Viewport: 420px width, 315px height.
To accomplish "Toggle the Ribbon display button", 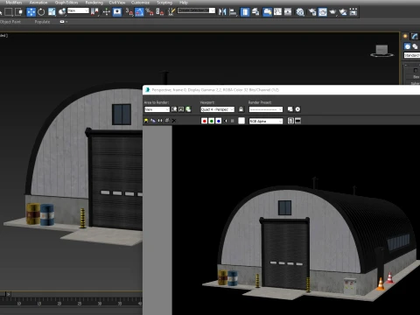I will [x=267, y=12].
